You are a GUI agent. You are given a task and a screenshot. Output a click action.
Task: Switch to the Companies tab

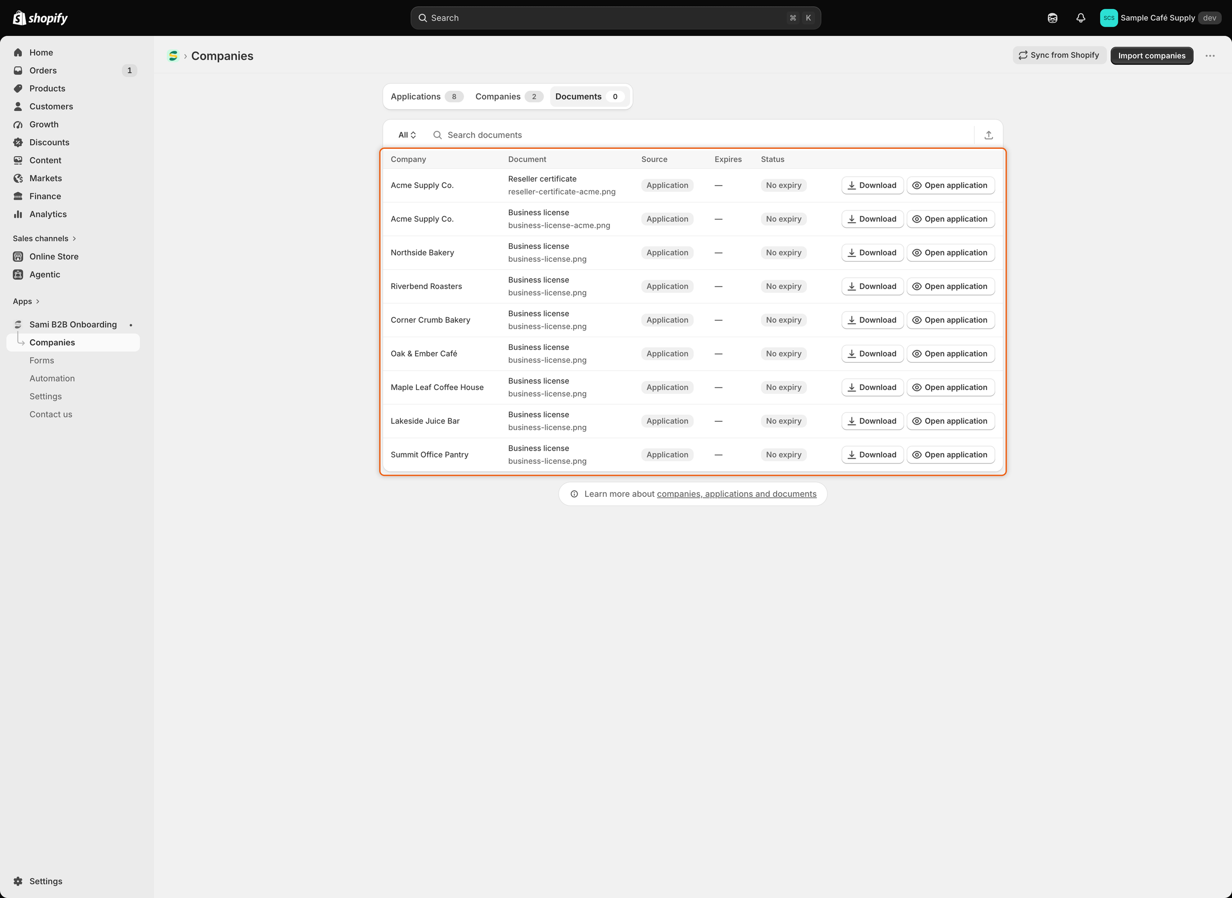click(x=509, y=96)
